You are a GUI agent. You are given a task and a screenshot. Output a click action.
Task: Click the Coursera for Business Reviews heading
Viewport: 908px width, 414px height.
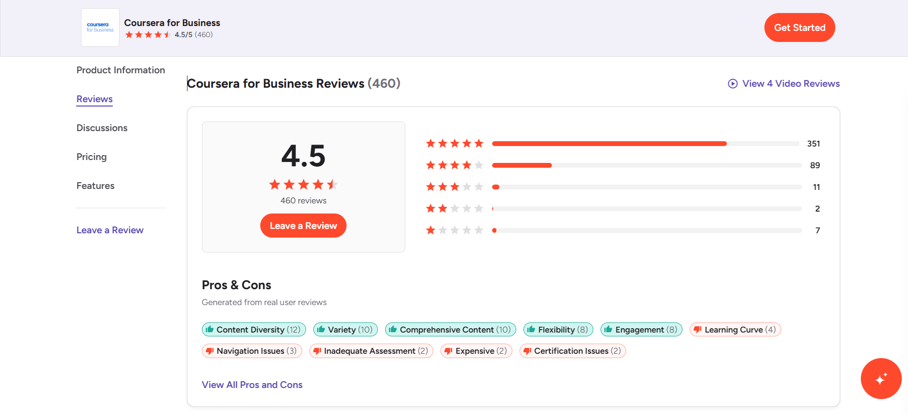pos(294,83)
